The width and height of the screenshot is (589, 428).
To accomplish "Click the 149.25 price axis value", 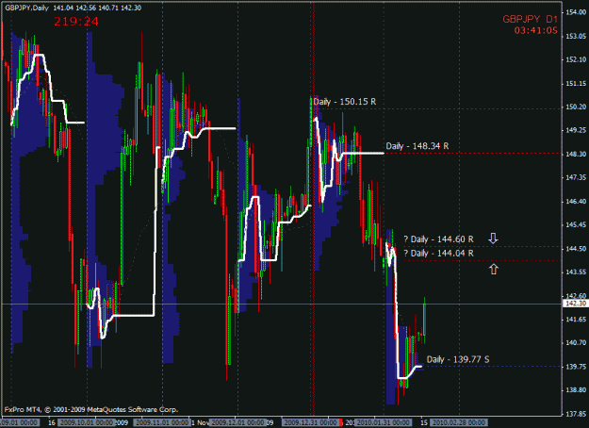I will 576,130.
